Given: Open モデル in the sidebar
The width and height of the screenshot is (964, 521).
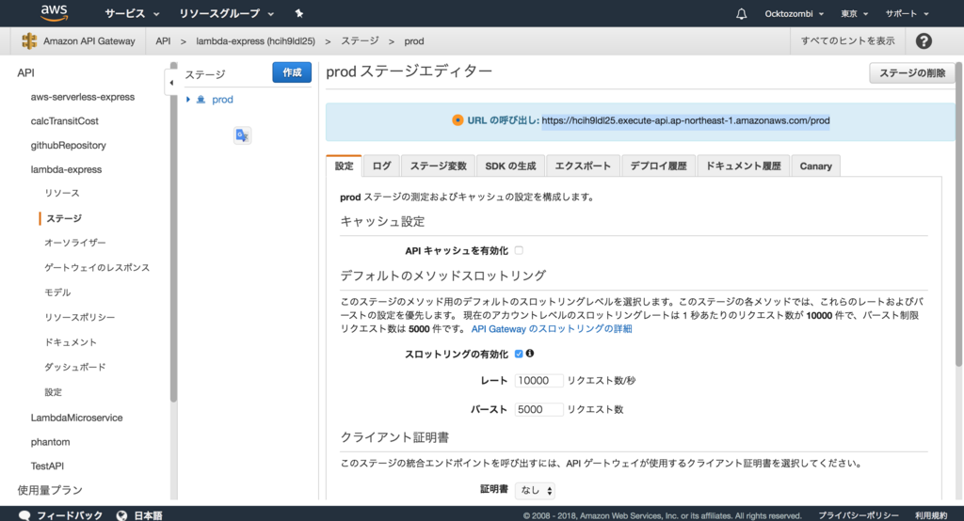Looking at the screenshot, I should pyautogui.click(x=57, y=292).
